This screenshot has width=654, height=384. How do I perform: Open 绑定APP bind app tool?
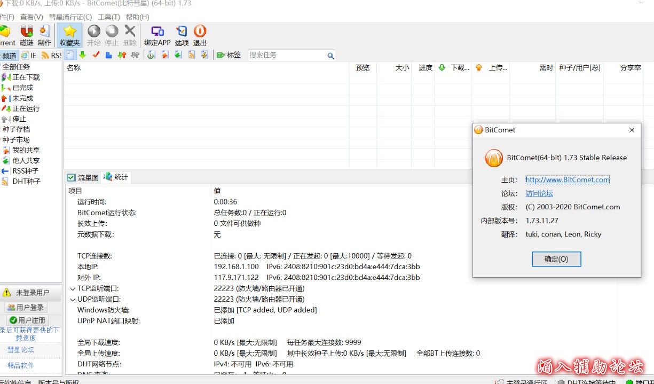click(x=157, y=35)
